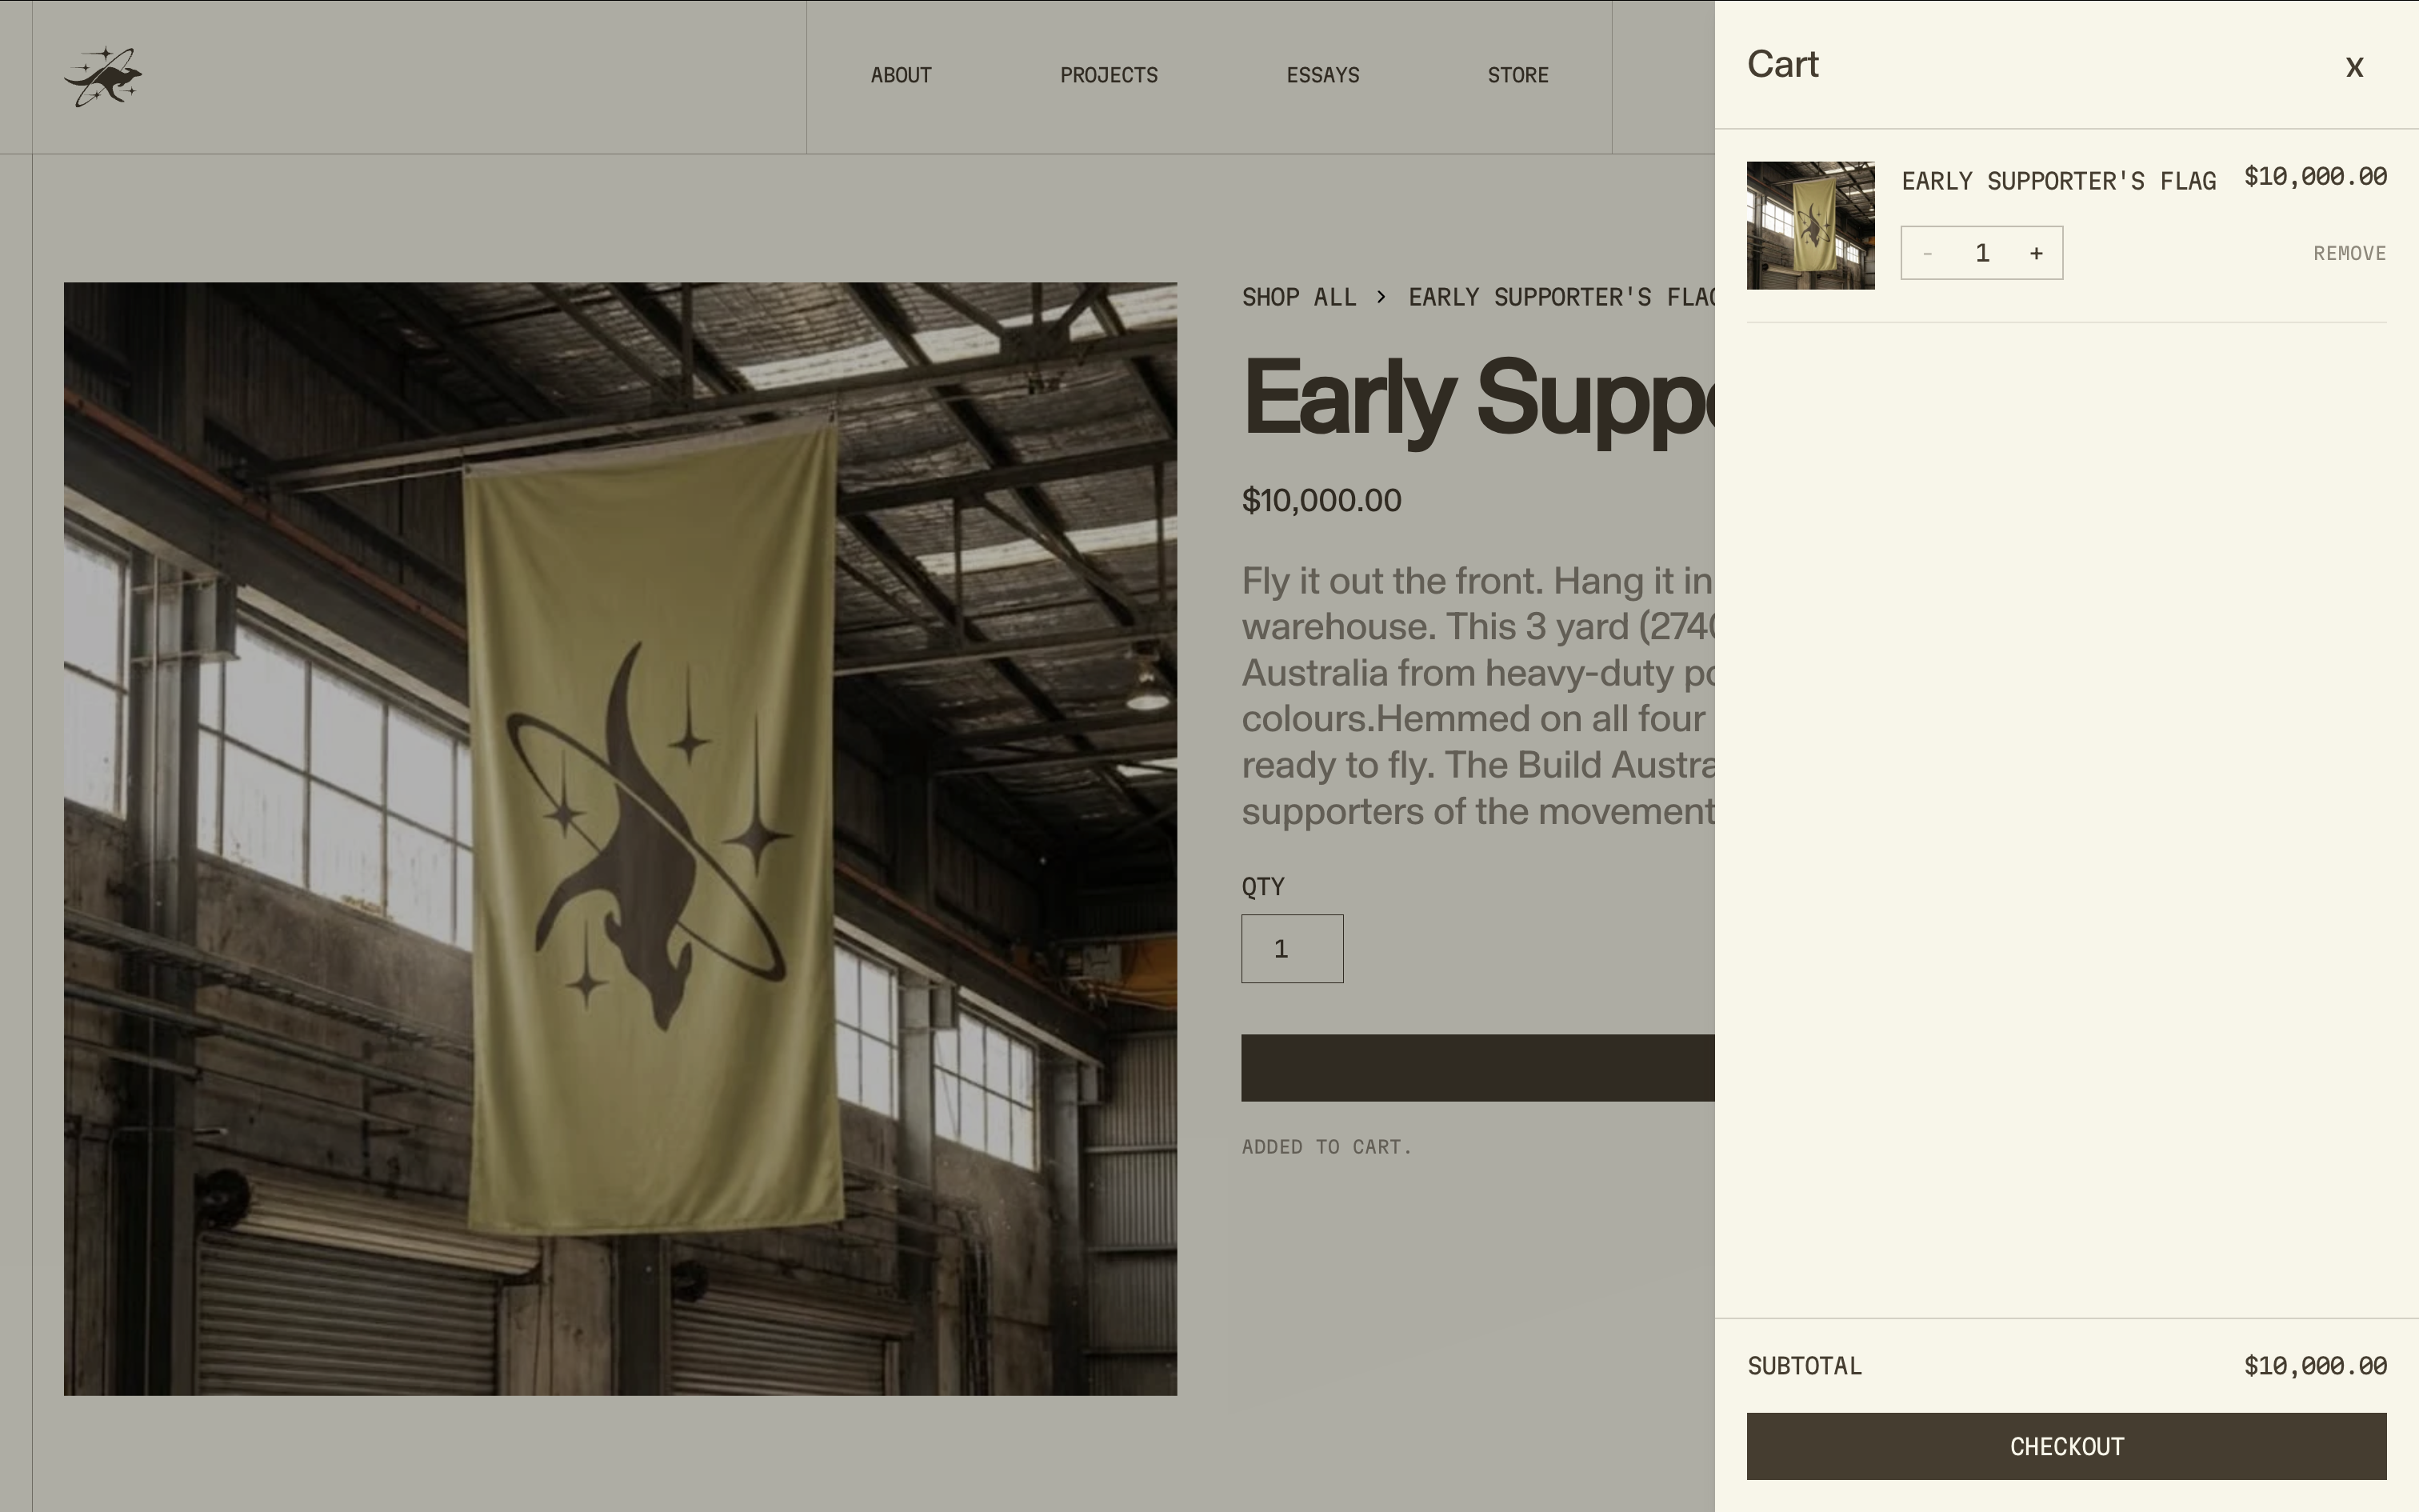
Task: Open the About page
Action: tap(901, 75)
